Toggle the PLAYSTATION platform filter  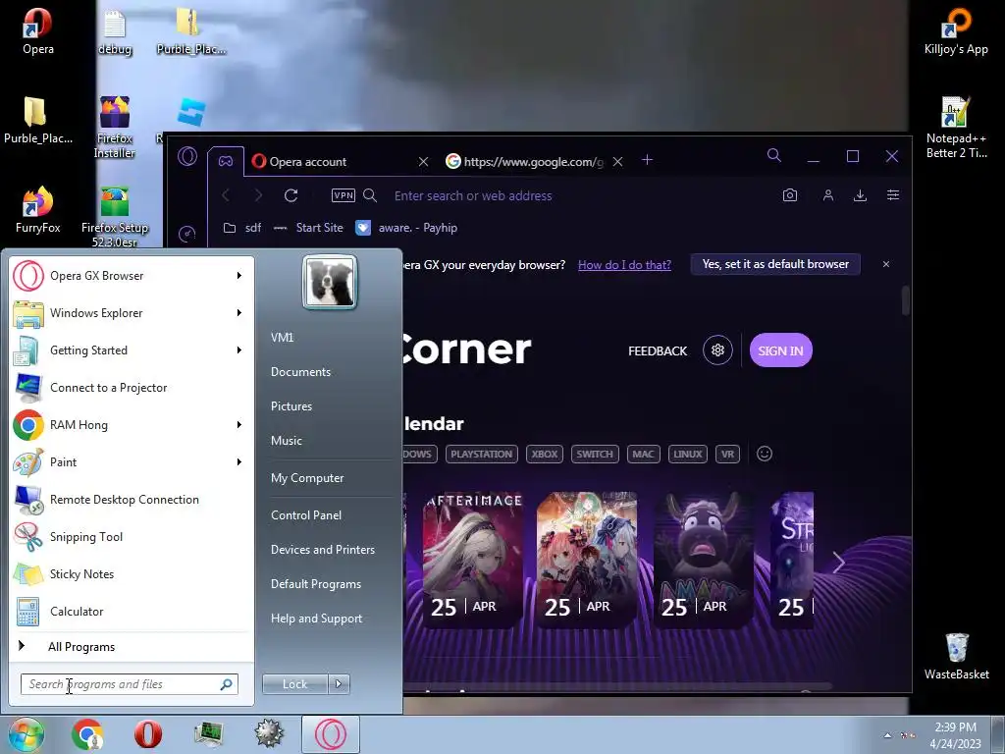click(481, 454)
